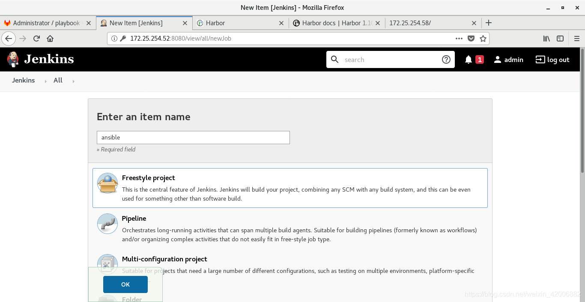Click the Pocket save icon

[x=471, y=38]
